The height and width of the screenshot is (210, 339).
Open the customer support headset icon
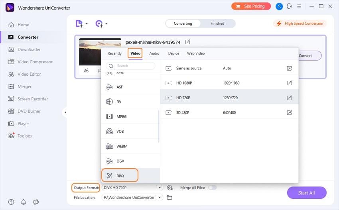(x=289, y=6)
